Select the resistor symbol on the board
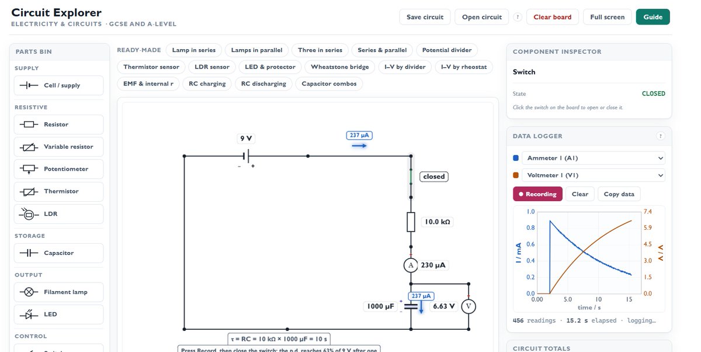The width and height of the screenshot is (701, 352). 411,222
